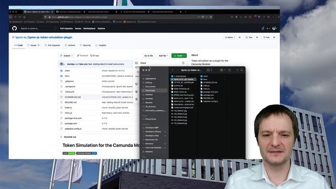Image resolution: width=336 pixels, height=189 pixels.
Task: Star the repository
Action: [x=249, y=37]
